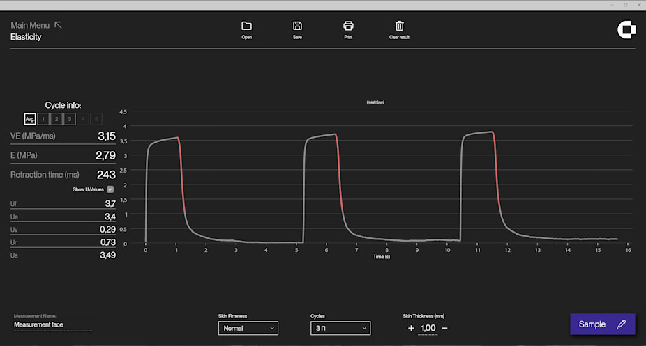
Task: Print the elasticity result
Action: (x=348, y=26)
